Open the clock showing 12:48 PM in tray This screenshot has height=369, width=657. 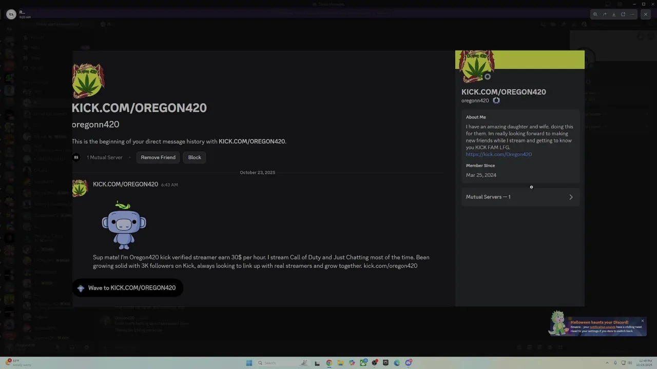pos(644,363)
